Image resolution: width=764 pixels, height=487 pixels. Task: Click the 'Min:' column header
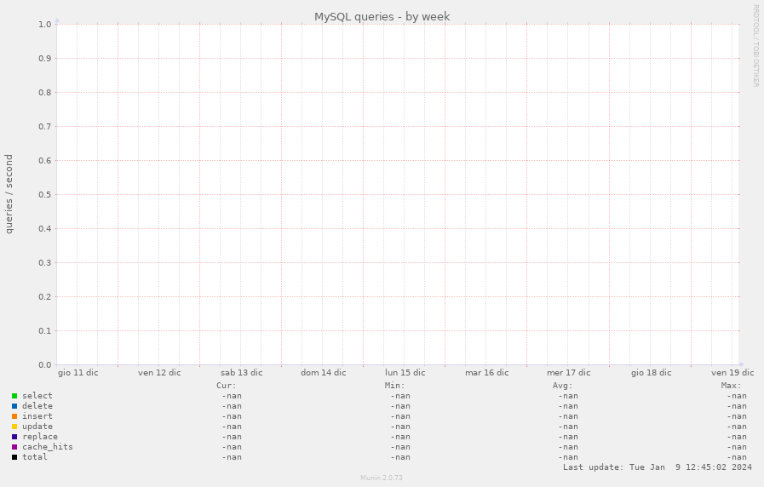[x=394, y=386]
